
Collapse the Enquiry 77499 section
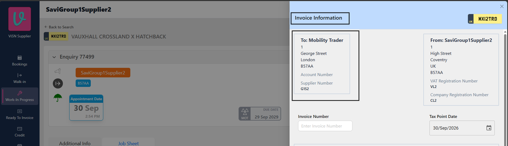[54, 57]
